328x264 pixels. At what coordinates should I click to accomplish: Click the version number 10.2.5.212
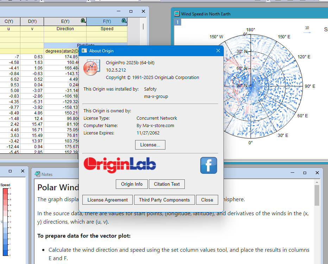(x=116, y=70)
